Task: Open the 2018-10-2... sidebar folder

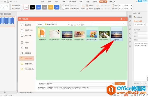Action: click(x=27, y=69)
